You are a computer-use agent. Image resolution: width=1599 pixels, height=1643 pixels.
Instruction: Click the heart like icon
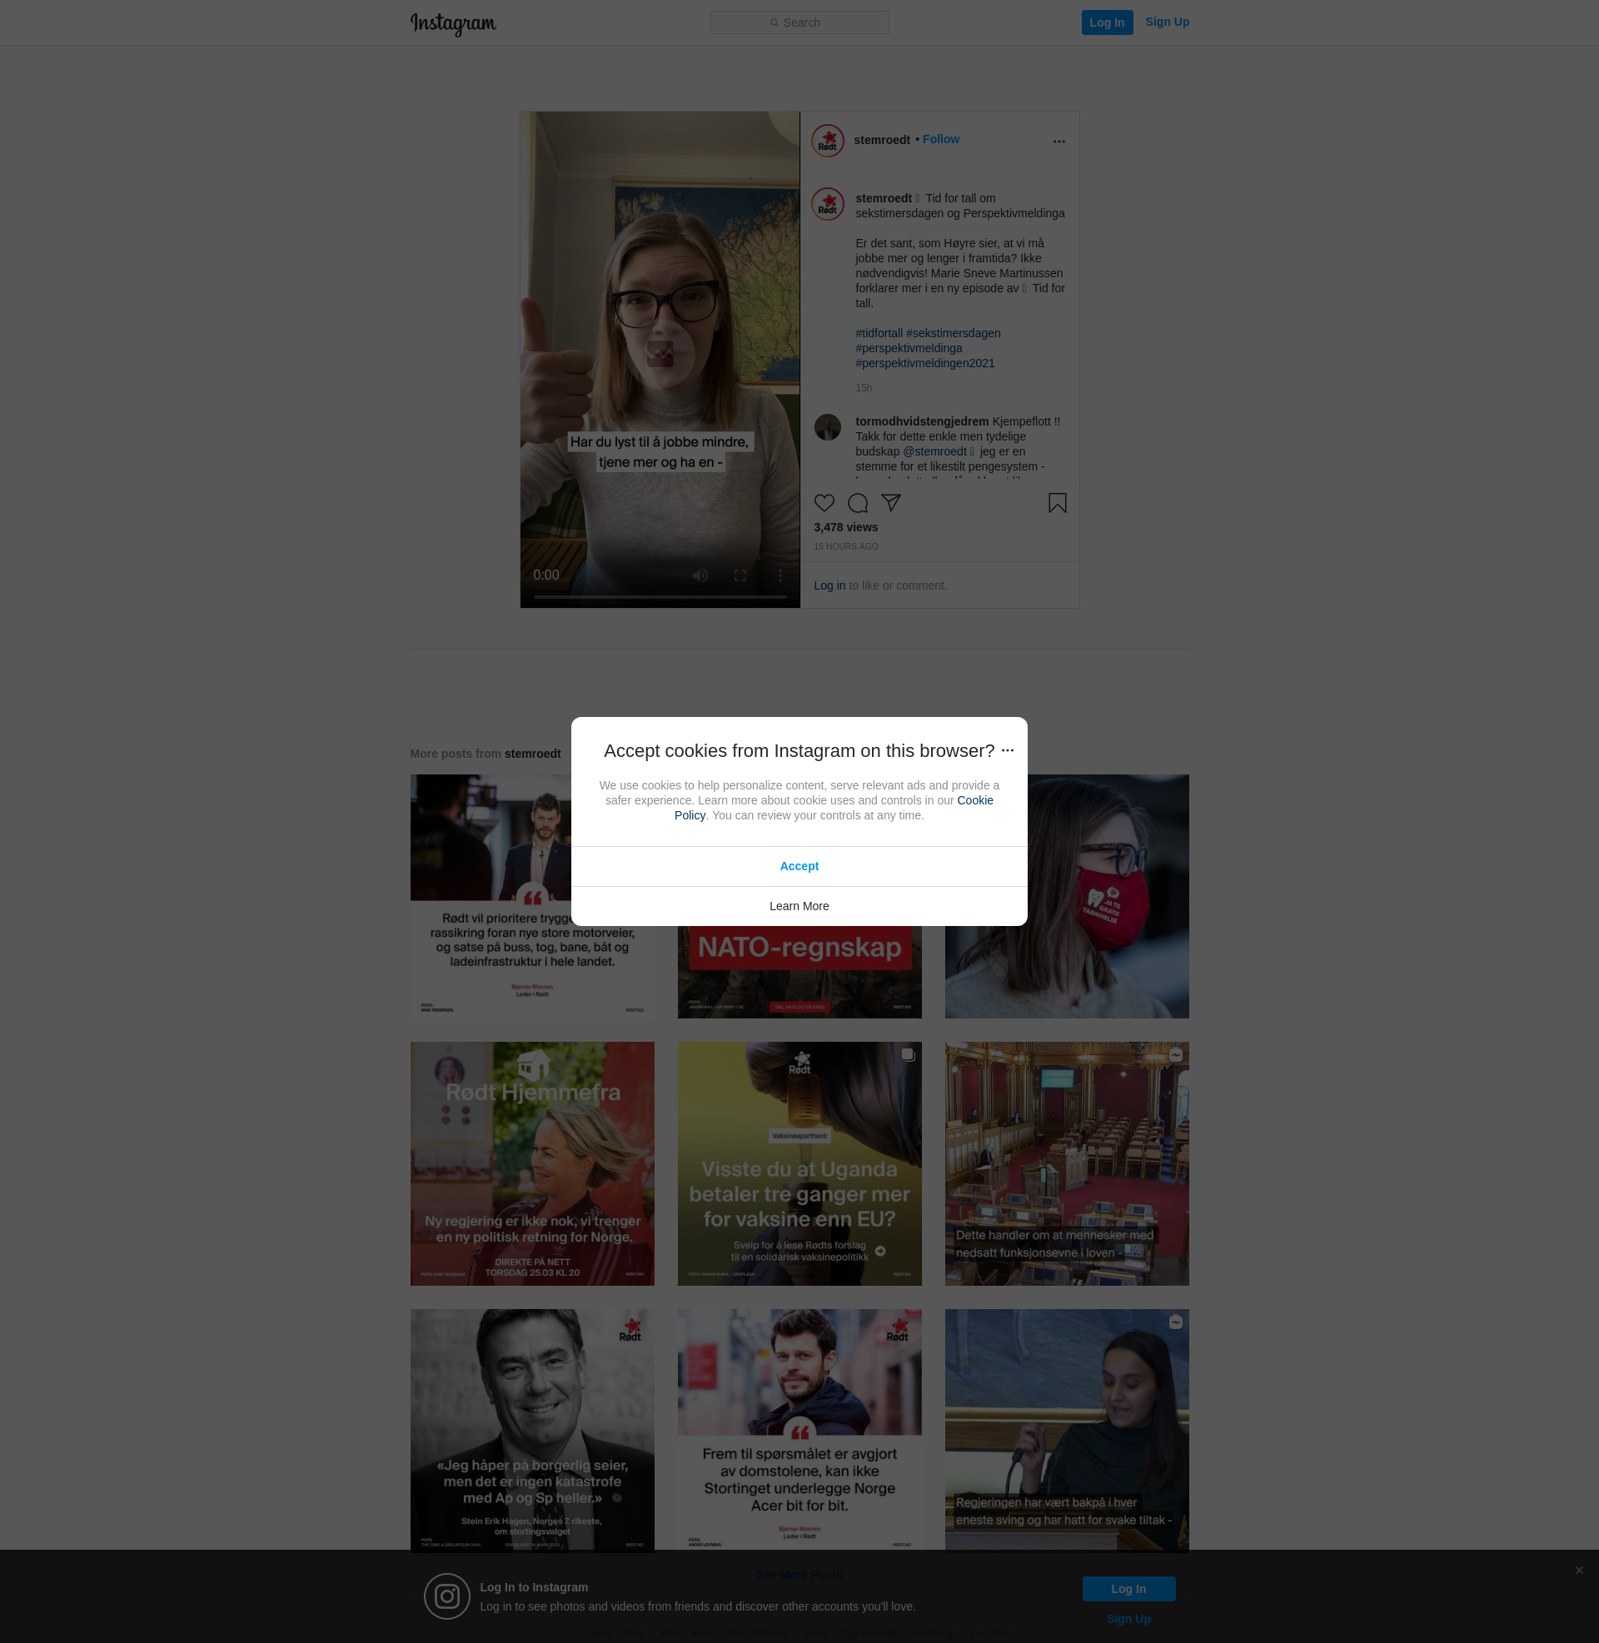pos(824,503)
